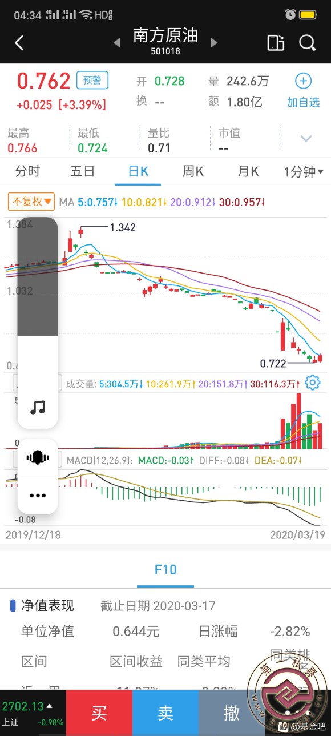Tap the plus circle add icon
The width and height of the screenshot is (331, 736).
coord(303,81)
